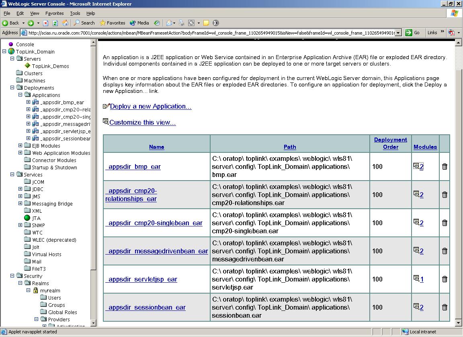The image size is (463, 337).
Task: Delete _appsdir_sessionbean_ear using trash icon
Action: pyautogui.click(x=445, y=307)
